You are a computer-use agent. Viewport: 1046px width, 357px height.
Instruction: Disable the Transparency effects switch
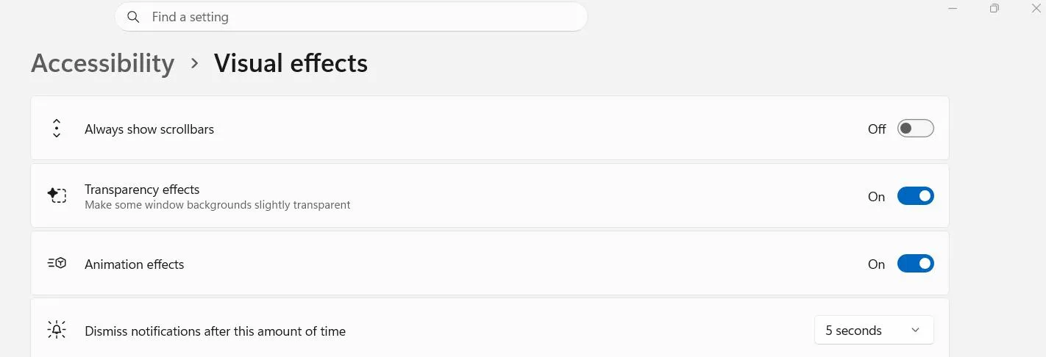pyautogui.click(x=916, y=196)
